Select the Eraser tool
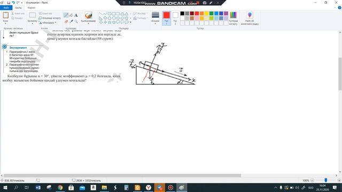This screenshot has height=192, width=342. [x=66, y=21]
